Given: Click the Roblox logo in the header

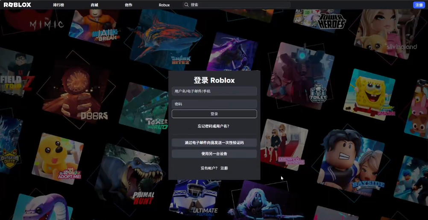Looking at the screenshot, I should [18, 5].
